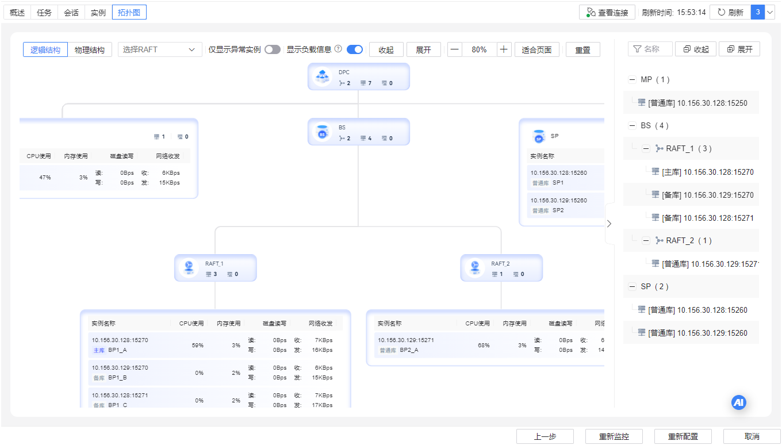This screenshot has width=782, height=445.
Task: Collapse the MP (1) tree group
Action: (x=632, y=79)
